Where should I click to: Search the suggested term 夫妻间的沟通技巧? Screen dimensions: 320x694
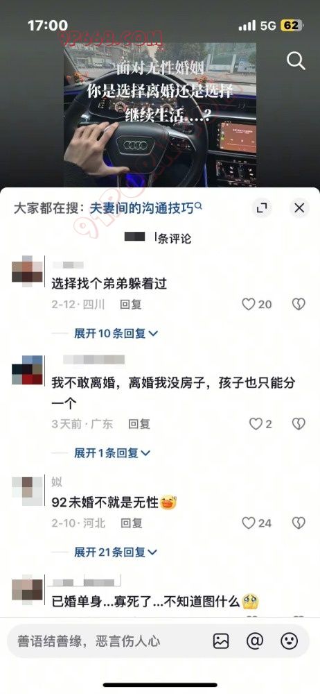tap(146, 208)
